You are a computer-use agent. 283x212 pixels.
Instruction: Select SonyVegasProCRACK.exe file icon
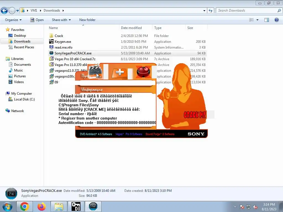tap(51, 53)
